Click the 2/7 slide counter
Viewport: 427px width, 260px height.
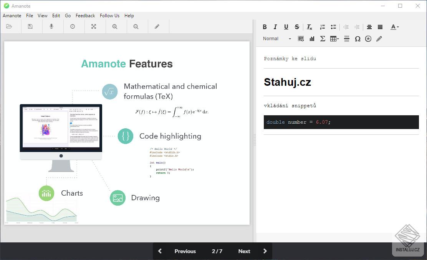coord(217,251)
